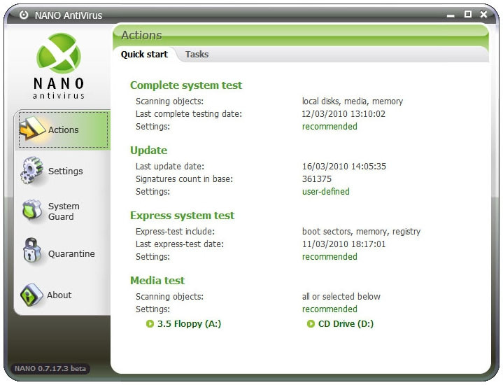The height and width of the screenshot is (385, 503).
Task: Click the NANO AntiVirus window title text
Action: 69,15
